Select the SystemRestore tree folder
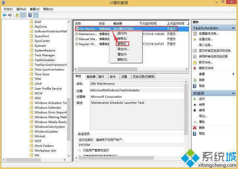The image size is (238, 169). point(45,50)
